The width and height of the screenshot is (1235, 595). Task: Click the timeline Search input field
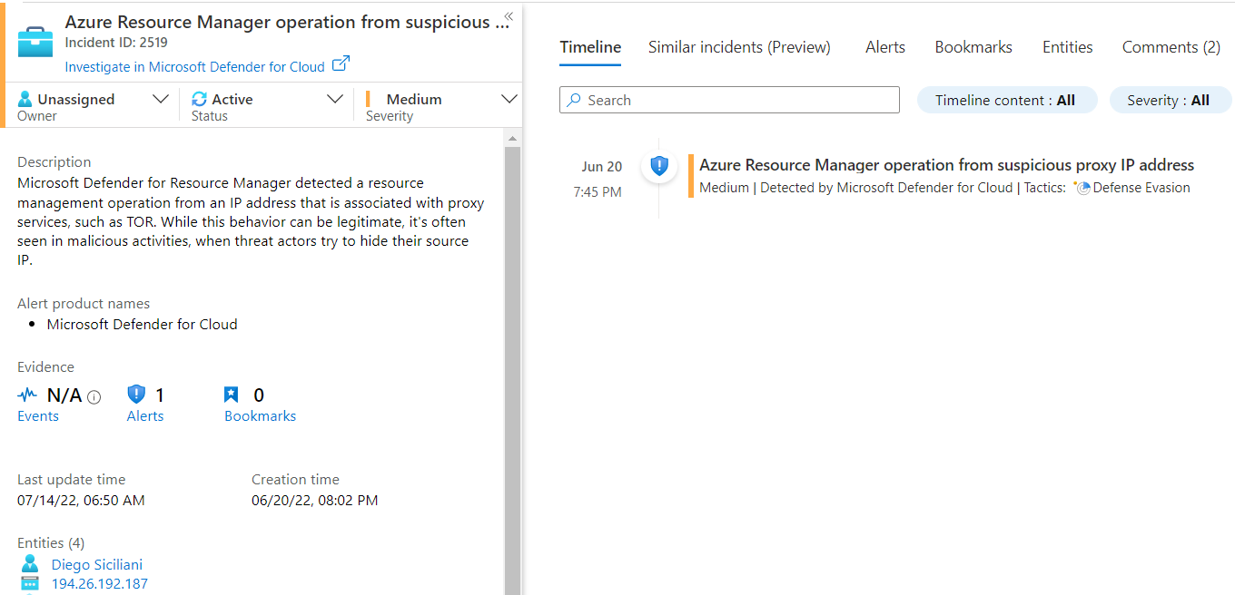(x=729, y=100)
